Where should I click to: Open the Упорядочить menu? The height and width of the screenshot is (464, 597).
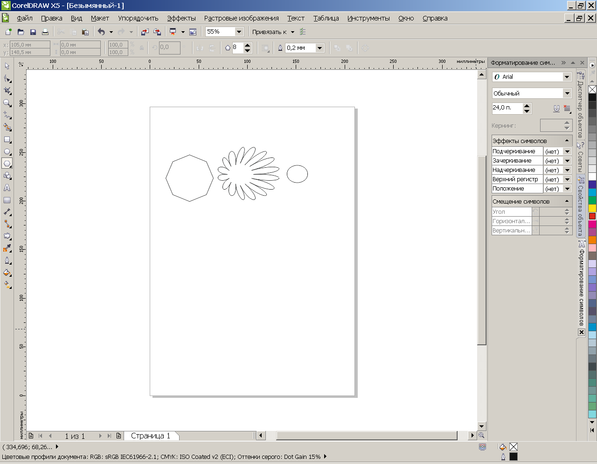click(x=138, y=18)
